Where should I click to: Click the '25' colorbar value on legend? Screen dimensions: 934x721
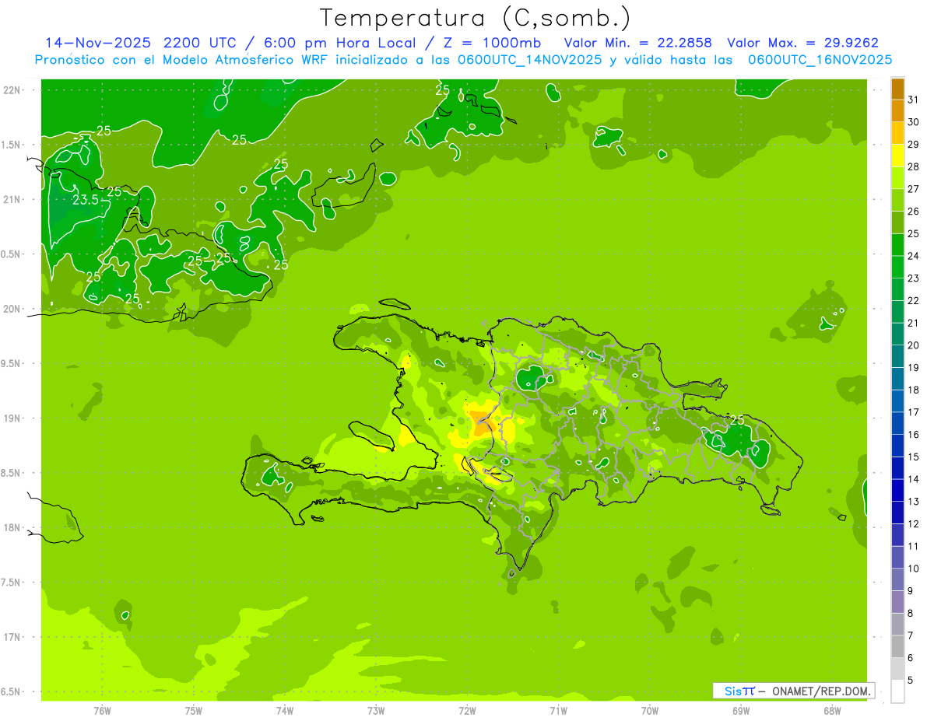point(913,233)
